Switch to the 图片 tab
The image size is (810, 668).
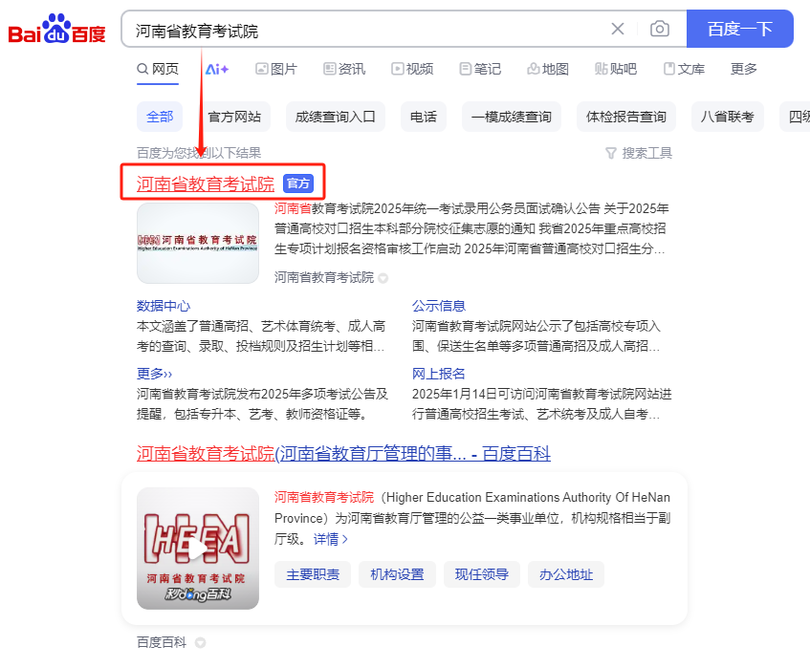click(275, 69)
